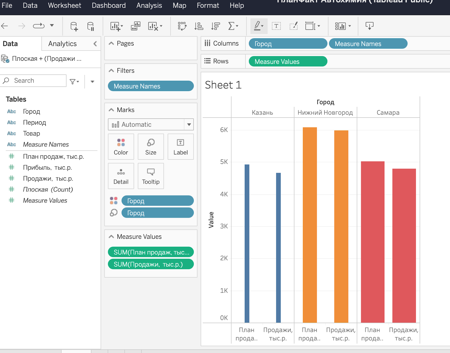Select the Плоская (Count) measure
The width and height of the screenshot is (450, 353).
point(48,190)
